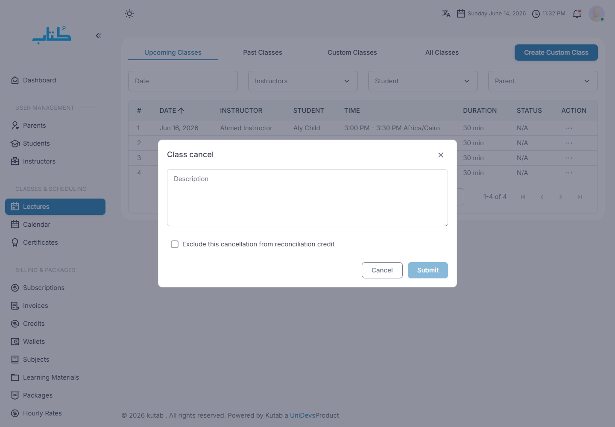This screenshot has width=615, height=427.
Task: Close the Class cancel dialog
Action: coord(441,155)
